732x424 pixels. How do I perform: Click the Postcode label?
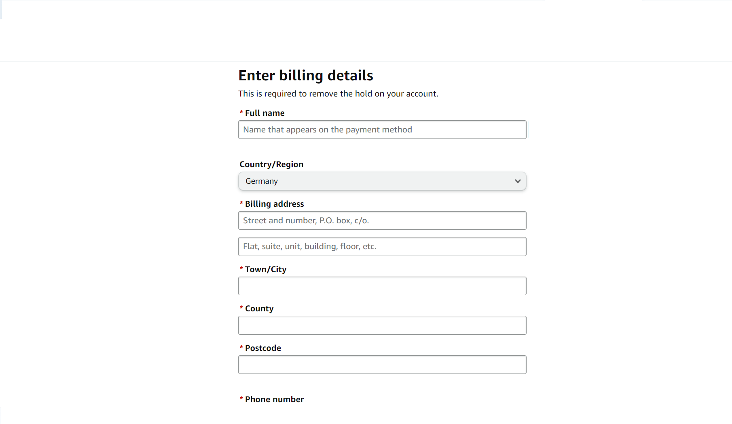click(263, 348)
